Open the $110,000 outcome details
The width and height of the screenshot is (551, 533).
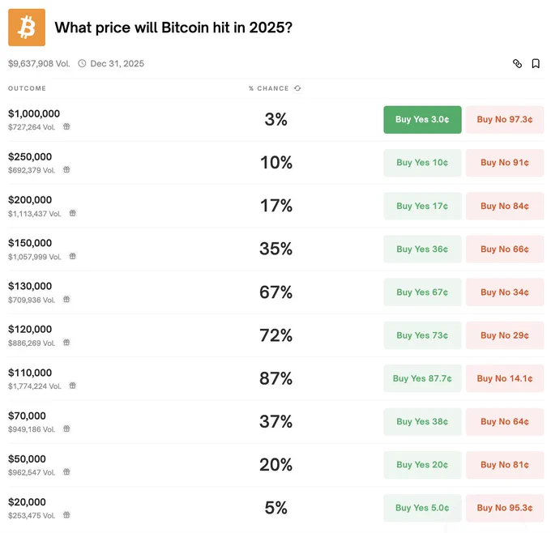coord(30,373)
